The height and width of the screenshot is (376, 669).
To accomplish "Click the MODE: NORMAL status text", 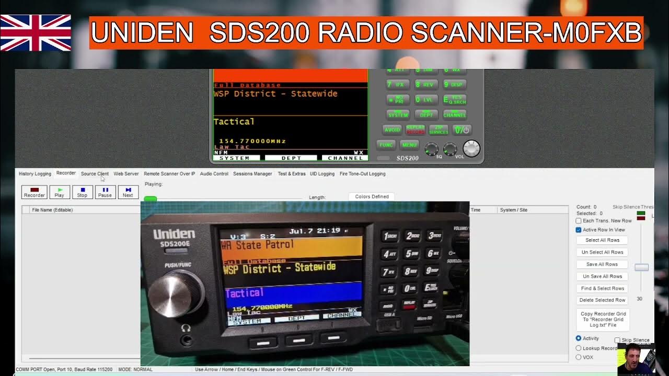I will (x=135, y=370).
